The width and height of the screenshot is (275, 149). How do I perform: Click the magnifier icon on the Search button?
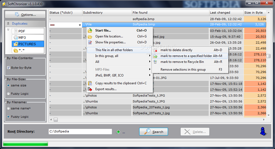pos(147,132)
